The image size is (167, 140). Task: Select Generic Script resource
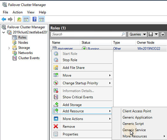133,123
